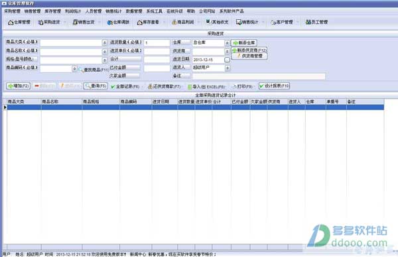
Task: Open the 人员管理 menu
Action: 94,11
